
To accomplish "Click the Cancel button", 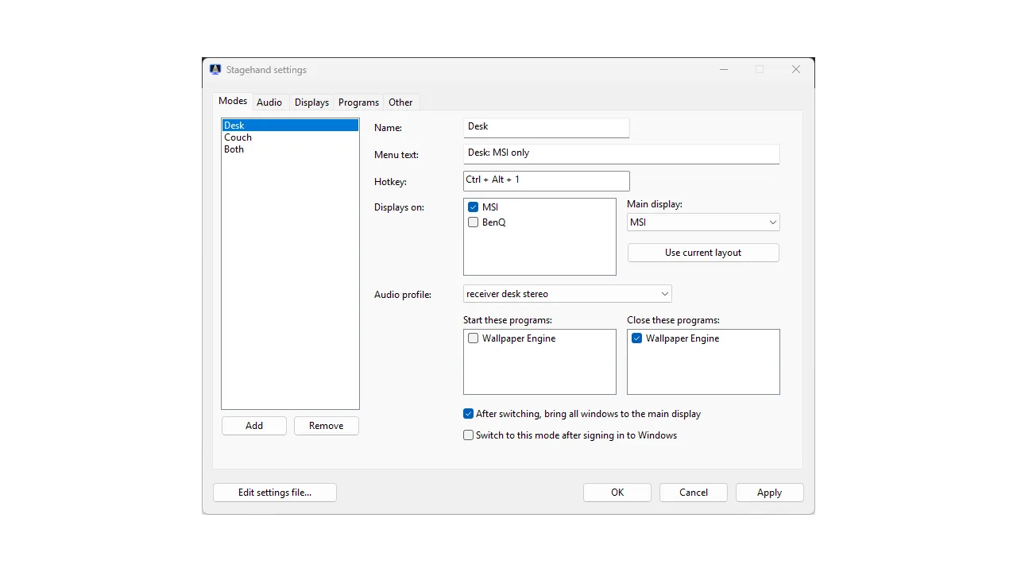I will coord(694,493).
